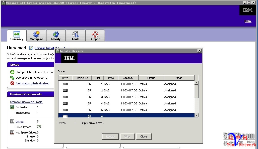
Task: Switch to the Modify tab
Action: [x=56, y=36]
